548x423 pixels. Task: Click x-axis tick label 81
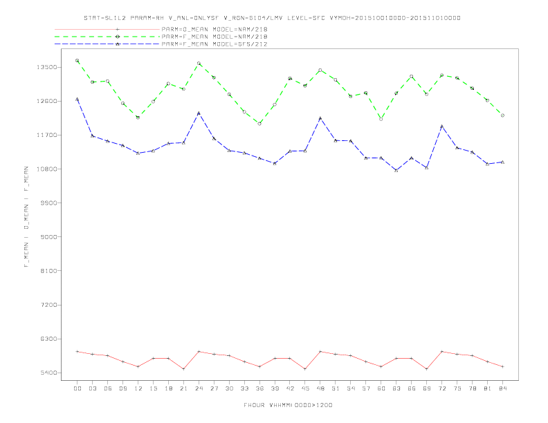(x=488, y=388)
